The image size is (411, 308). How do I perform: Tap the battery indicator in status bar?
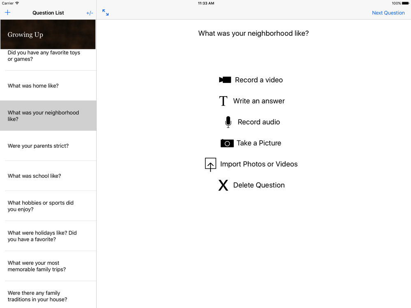tap(405, 3)
